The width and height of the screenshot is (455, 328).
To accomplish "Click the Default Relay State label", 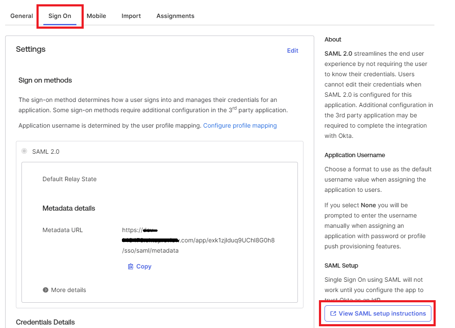I will coord(70,179).
